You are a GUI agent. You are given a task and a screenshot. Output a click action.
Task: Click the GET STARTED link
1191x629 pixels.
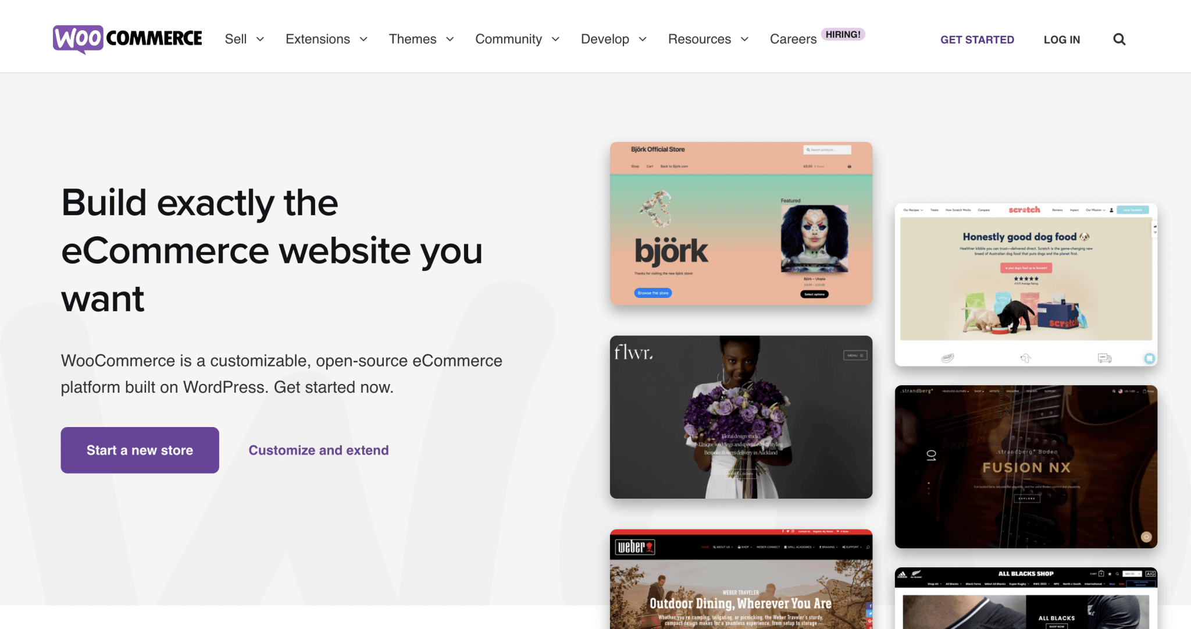coord(977,40)
